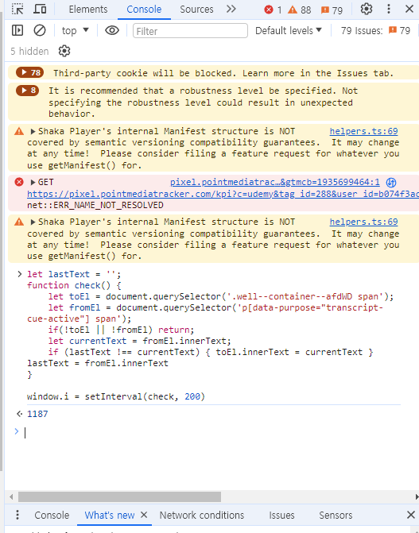Switch to the Sources tab
Image resolution: width=419 pixels, height=533 pixels.
click(196, 10)
